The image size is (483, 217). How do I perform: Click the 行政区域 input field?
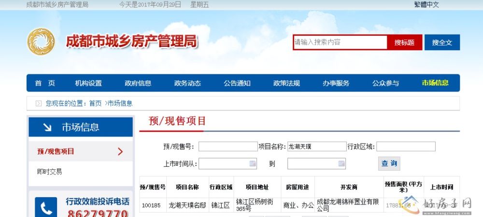click(406, 147)
